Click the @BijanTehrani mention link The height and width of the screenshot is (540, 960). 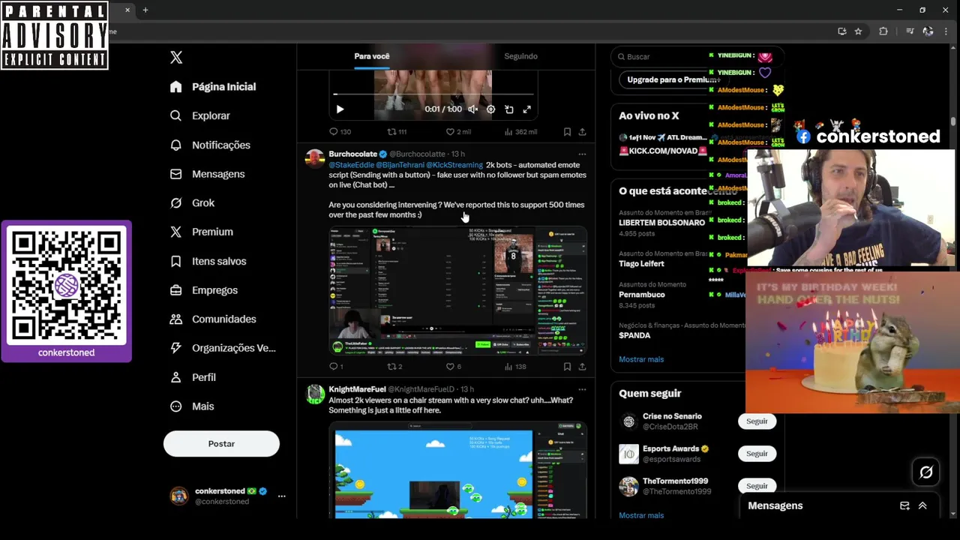pyautogui.click(x=400, y=165)
